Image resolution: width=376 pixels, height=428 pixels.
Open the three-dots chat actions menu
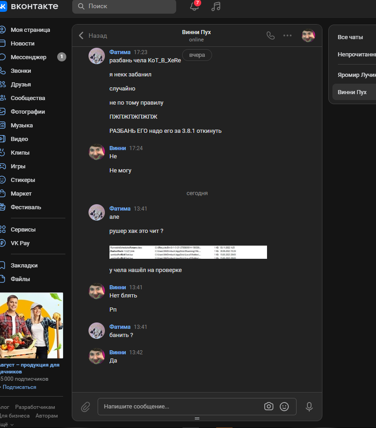point(287,35)
